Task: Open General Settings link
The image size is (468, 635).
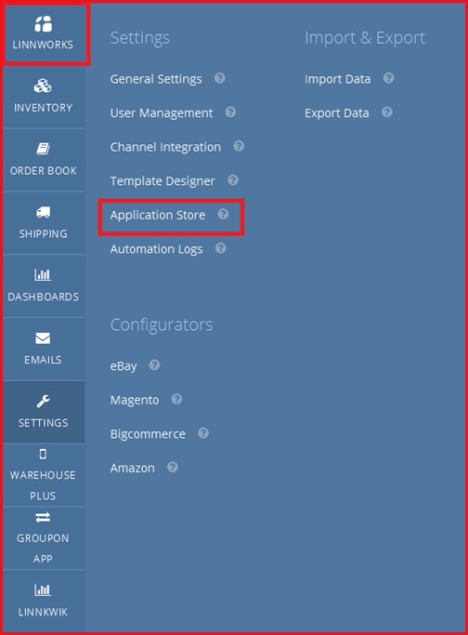Action: (156, 79)
